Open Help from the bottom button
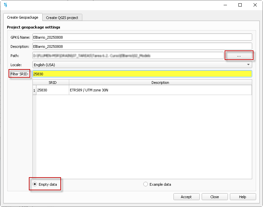The width and height of the screenshot is (263, 207). (243, 197)
